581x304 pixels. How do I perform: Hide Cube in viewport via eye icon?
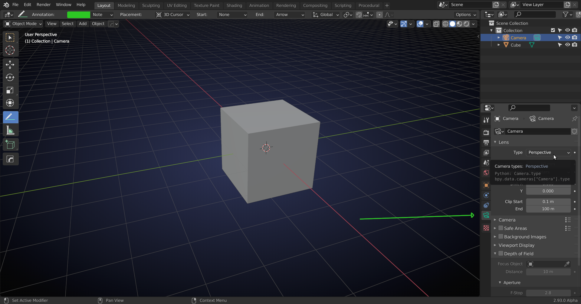[x=567, y=45]
